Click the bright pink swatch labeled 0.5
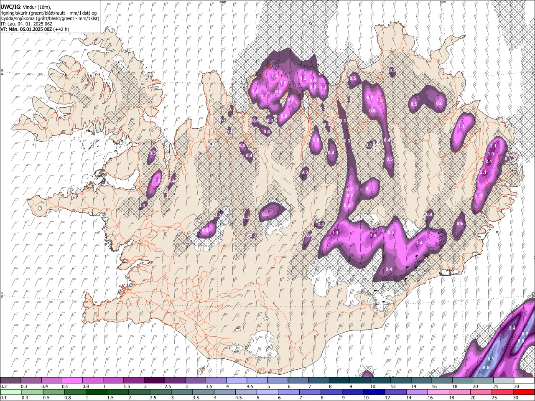The image size is (535, 401). [x=72, y=380]
